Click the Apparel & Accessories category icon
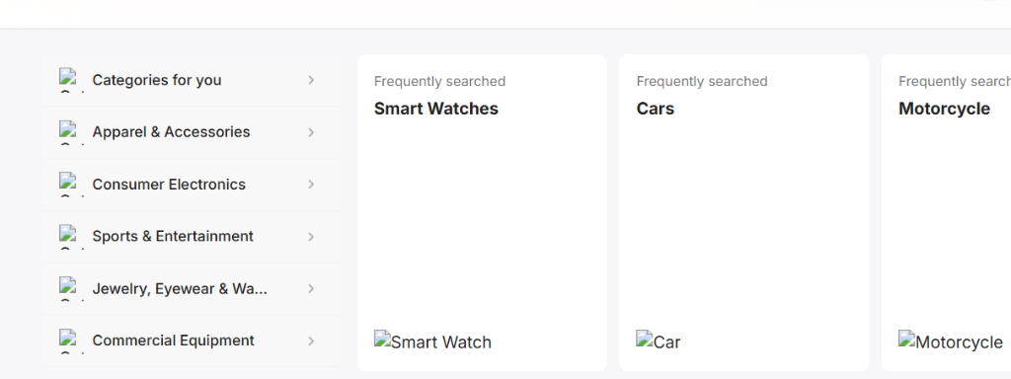 (x=71, y=132)
